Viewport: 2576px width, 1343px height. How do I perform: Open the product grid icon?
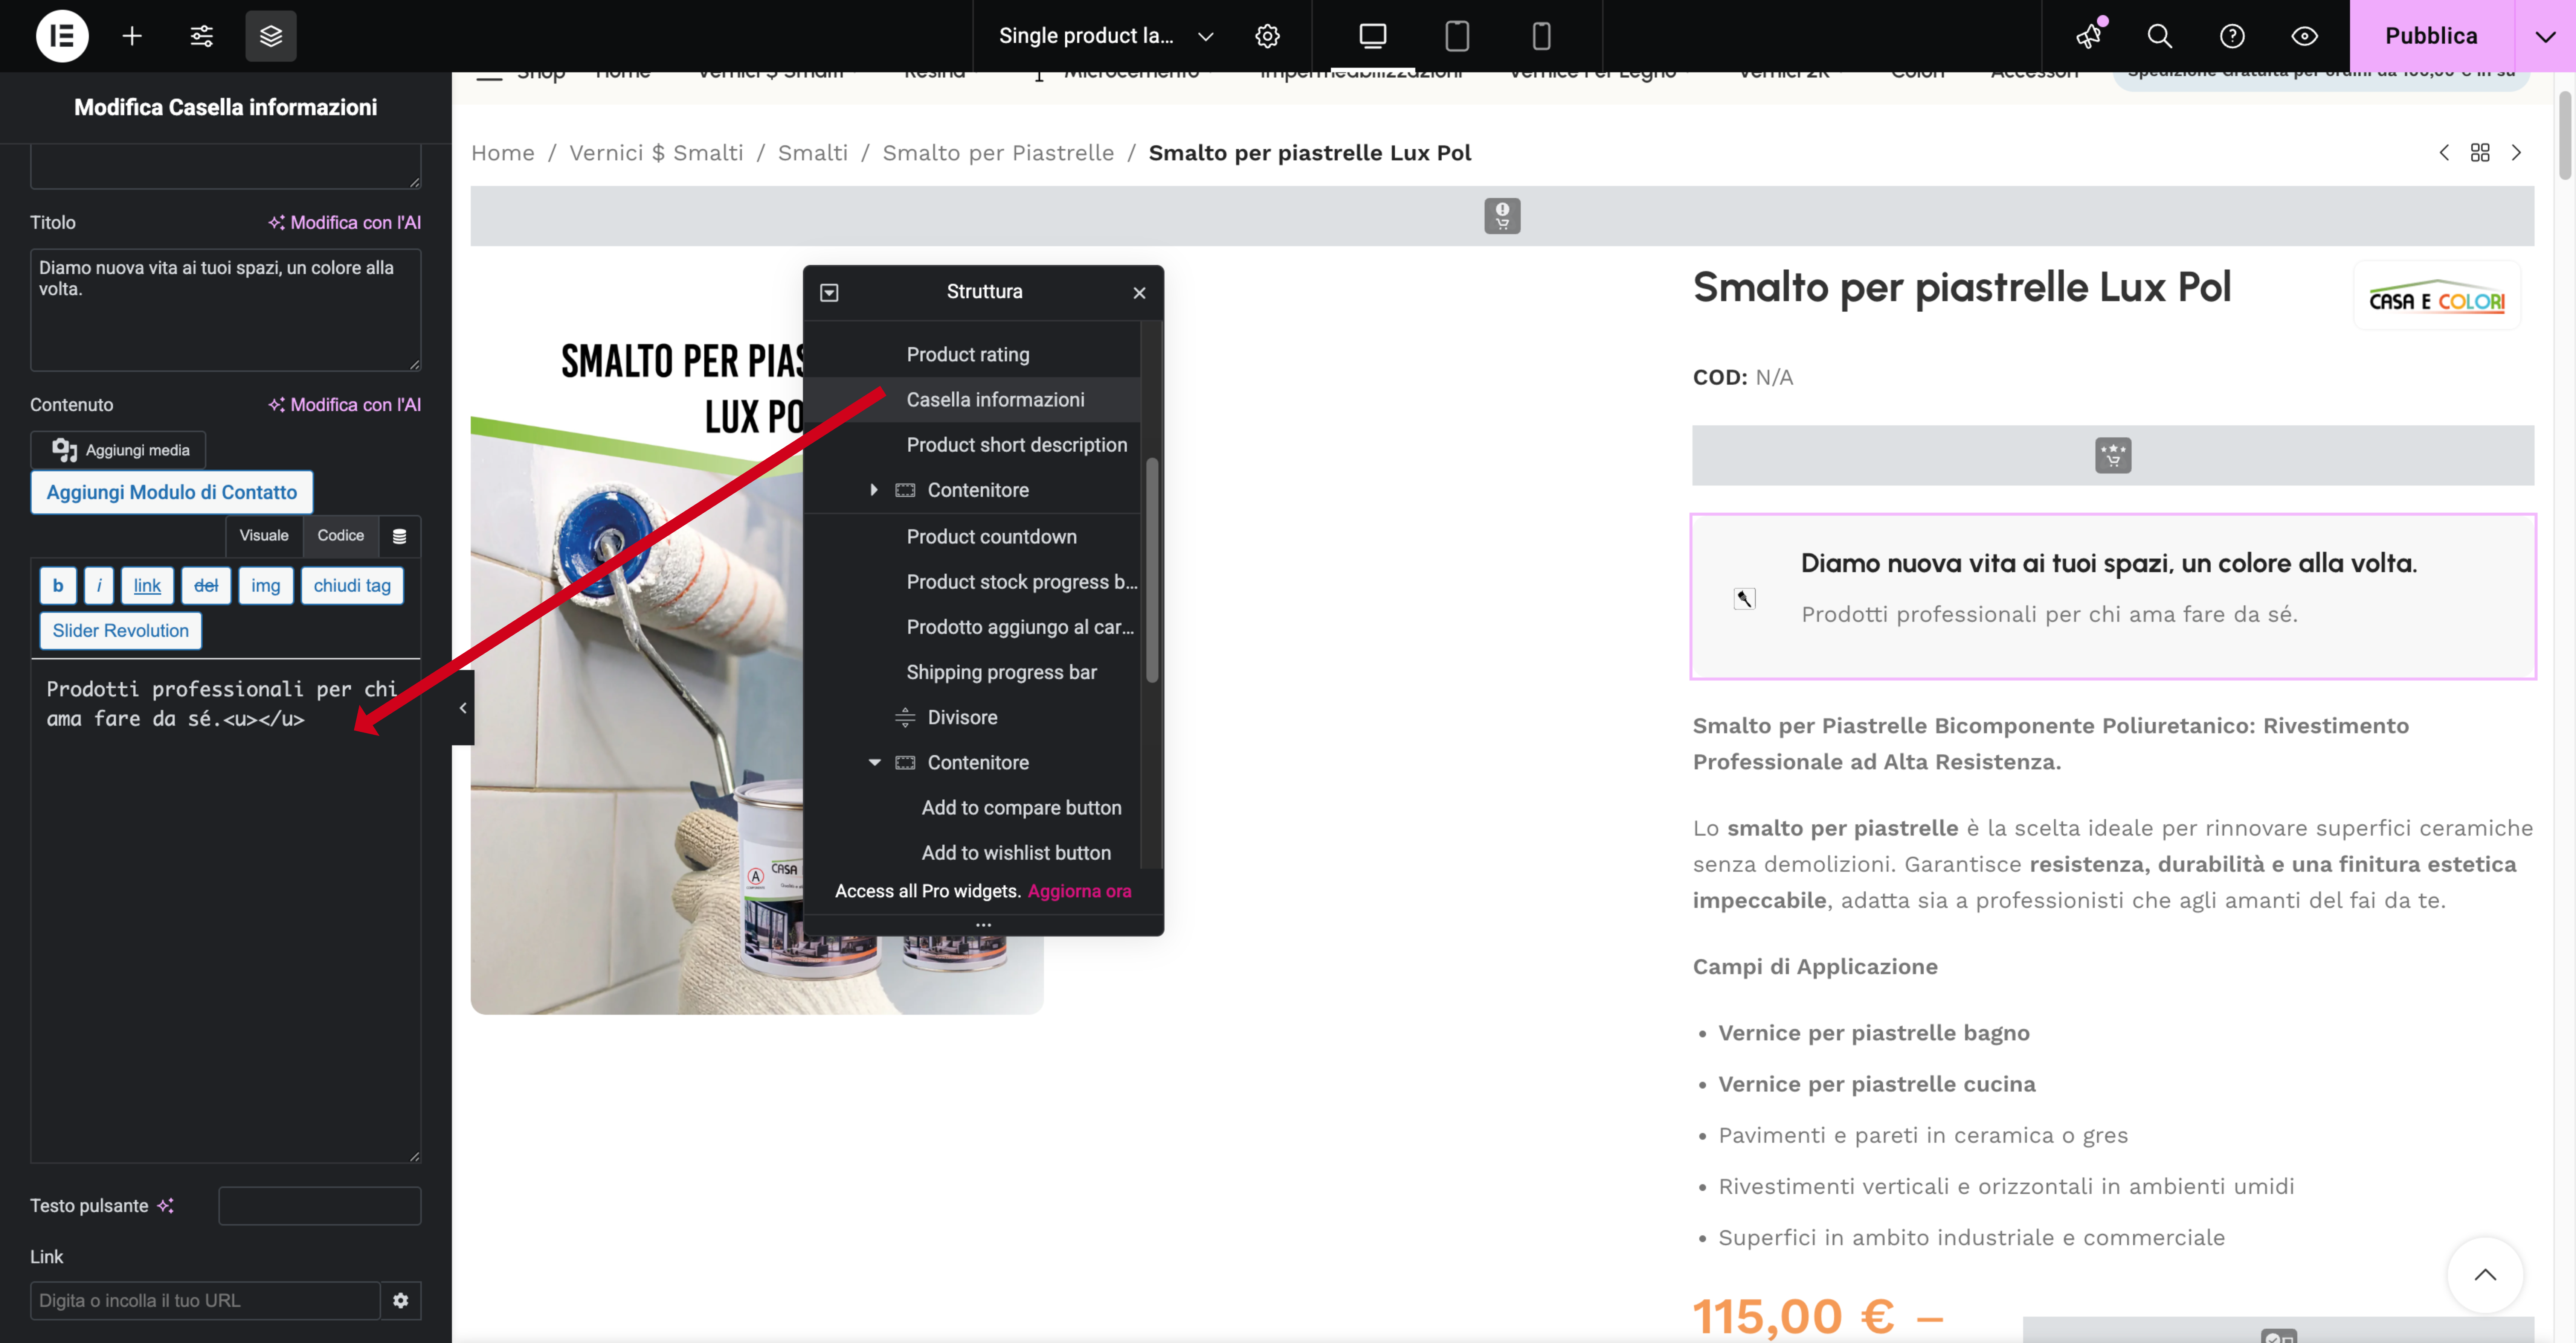coord(2480,153)
